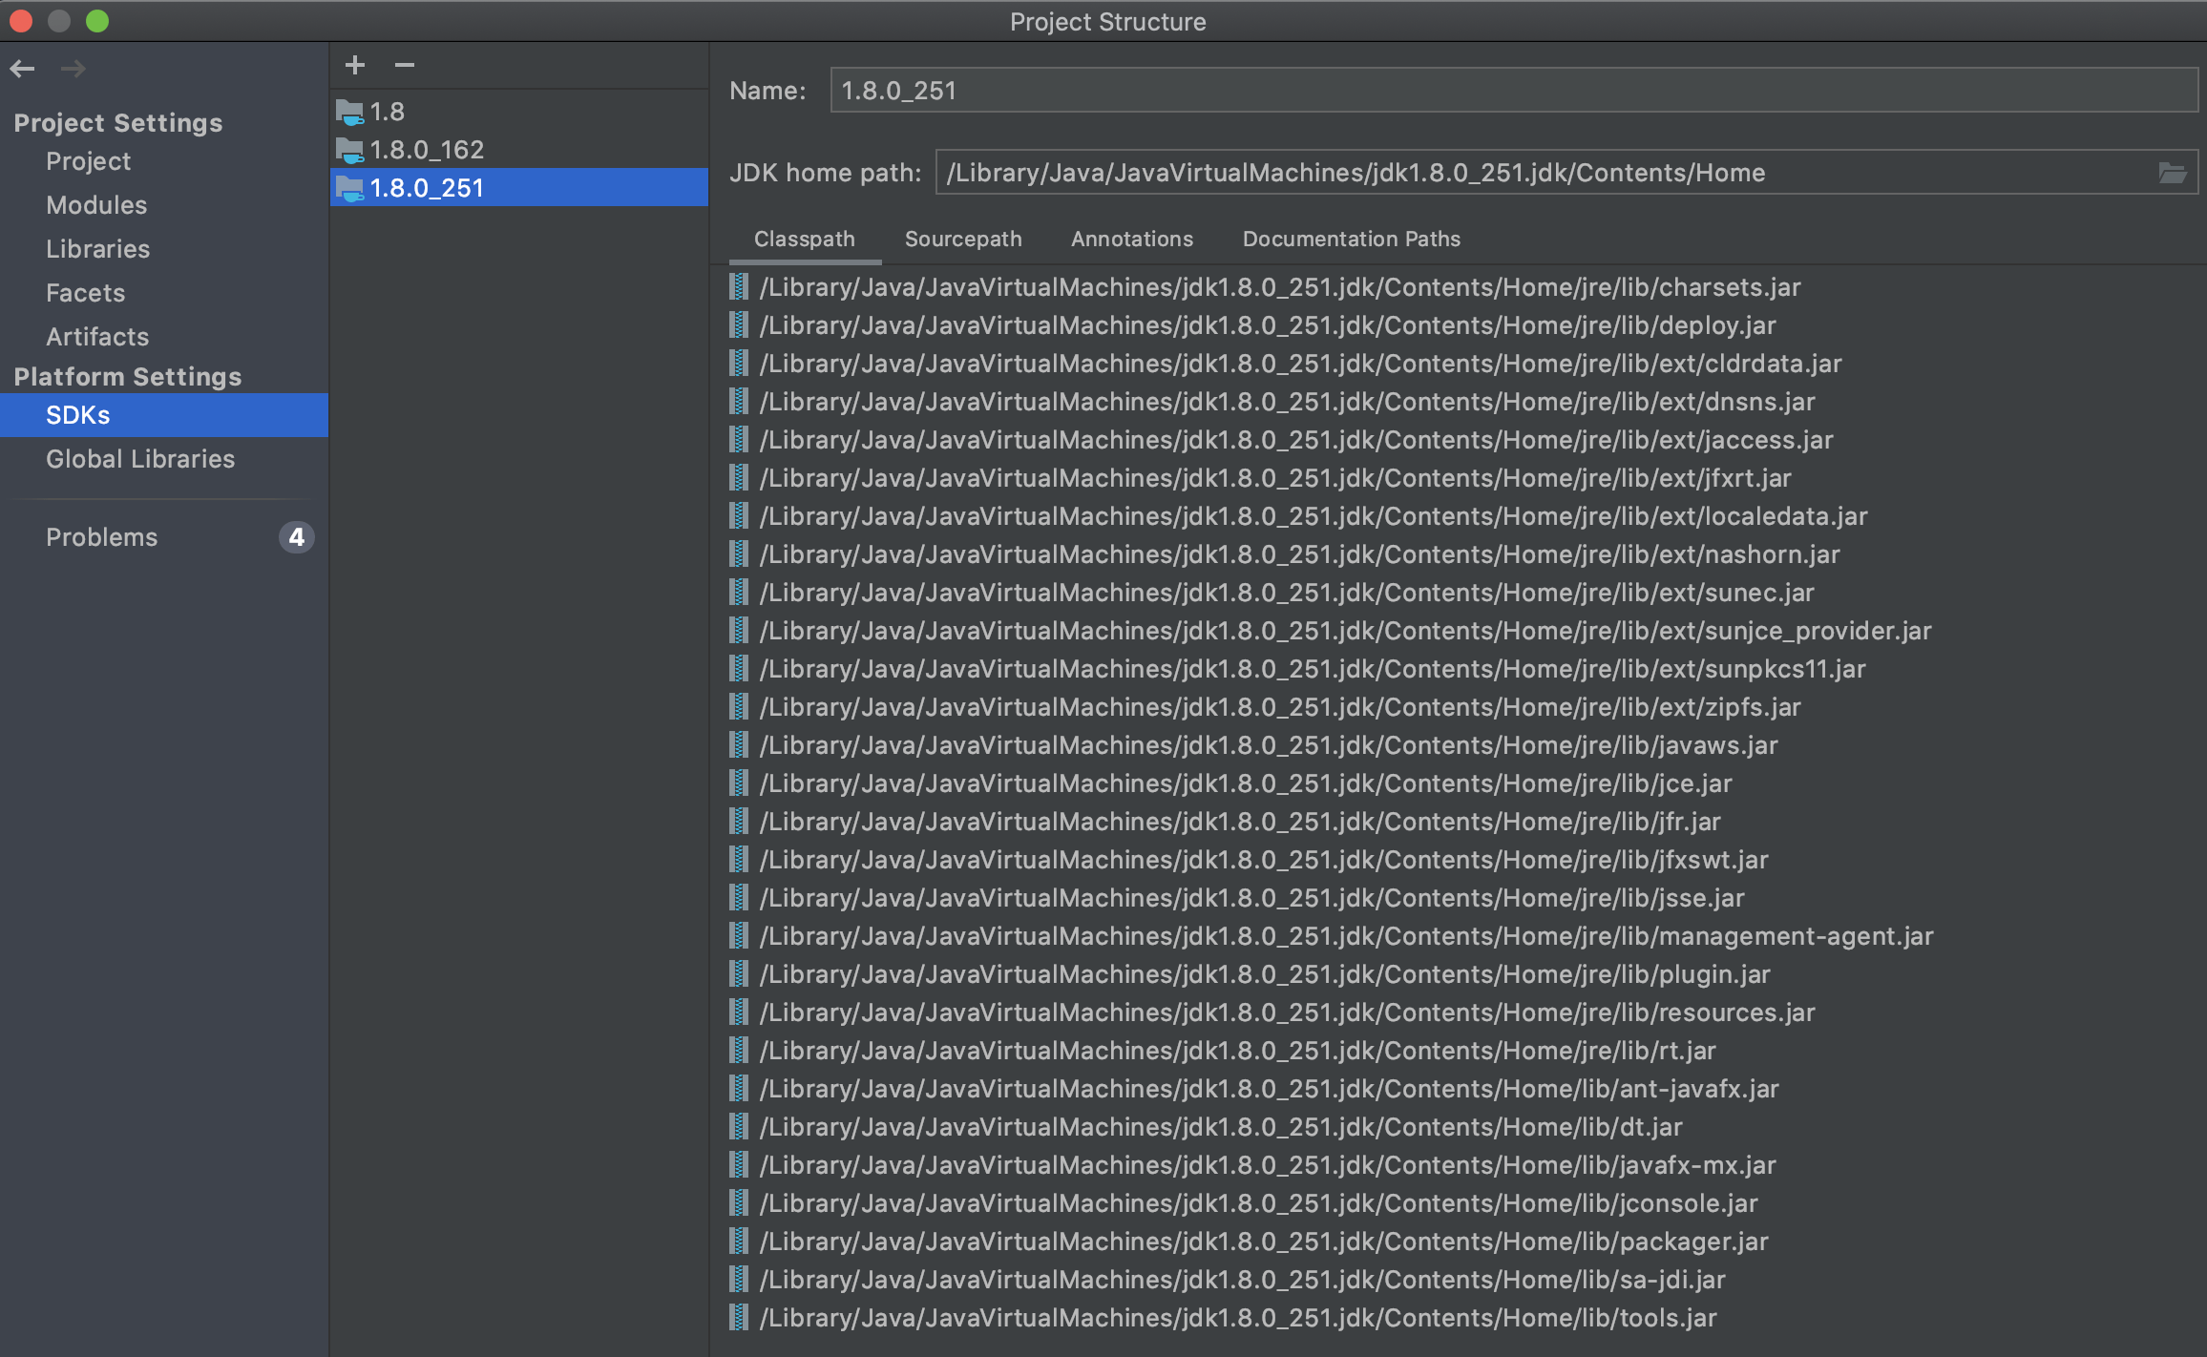Click the forward navigation arrow

[73, 68]
